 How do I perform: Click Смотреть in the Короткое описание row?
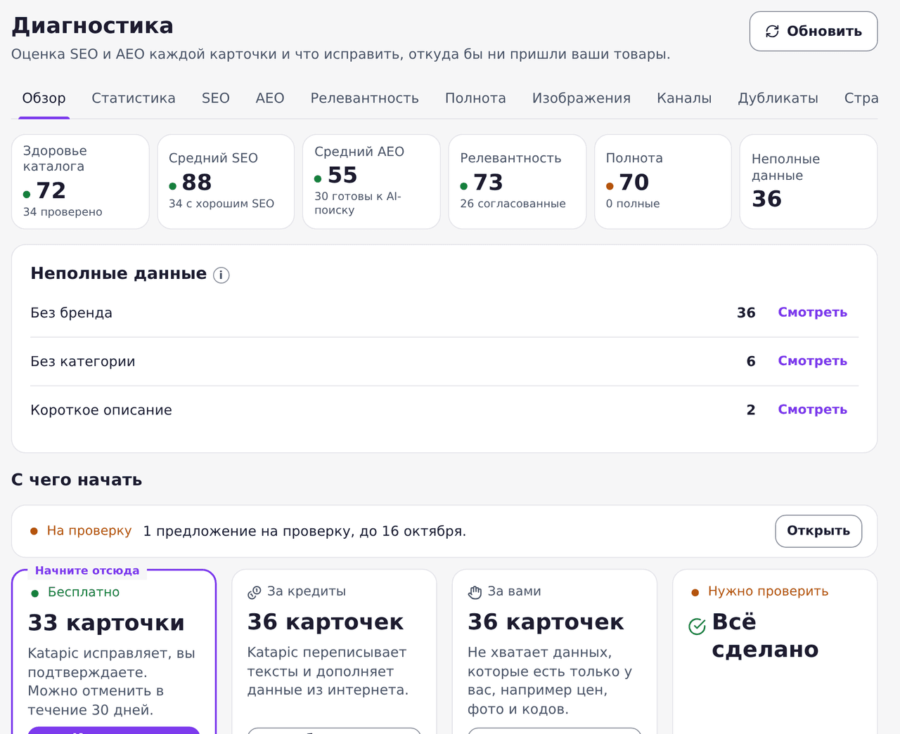[812, 409]
